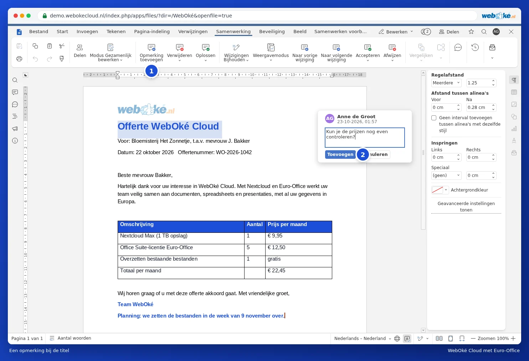
Task: Open Modus Gezamenlijk bewerken co-editing options
Action: [111, 52]
